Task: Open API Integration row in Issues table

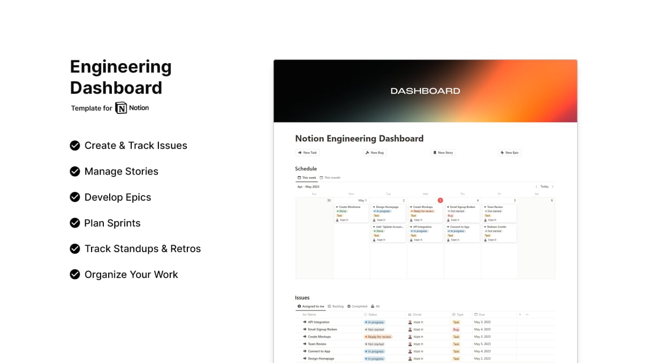Action: [318, 322]
